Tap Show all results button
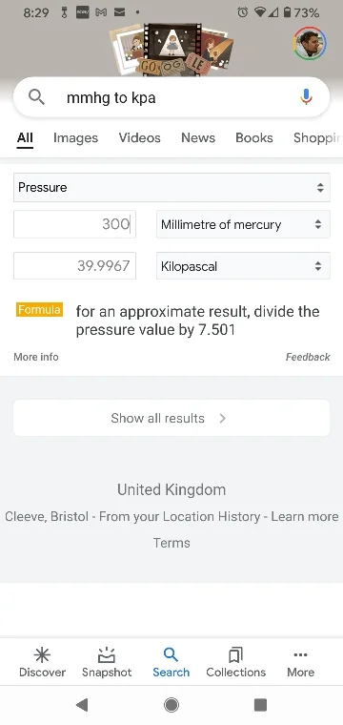This screenshot has height=725, width=343. point(171,418)
